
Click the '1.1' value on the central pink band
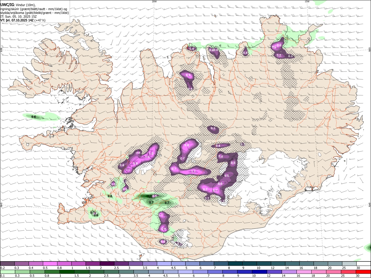pyautogui.click(x=194, y=172)
